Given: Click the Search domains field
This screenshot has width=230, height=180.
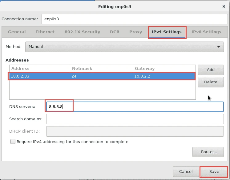Looking at the screenshot, I should (x=135, y=119).
